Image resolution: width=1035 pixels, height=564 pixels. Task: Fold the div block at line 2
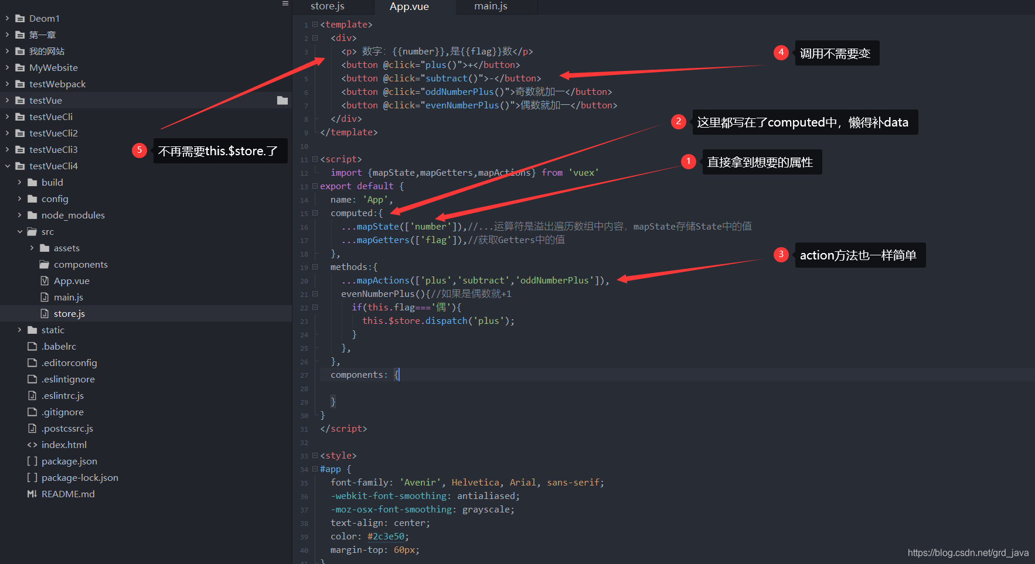315,38
